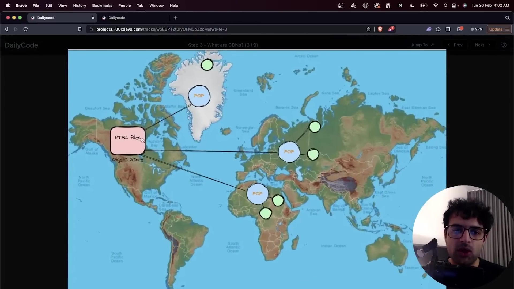Click the browser back arrow
Screen dimensions: 514x289
[x=6, y=29]
